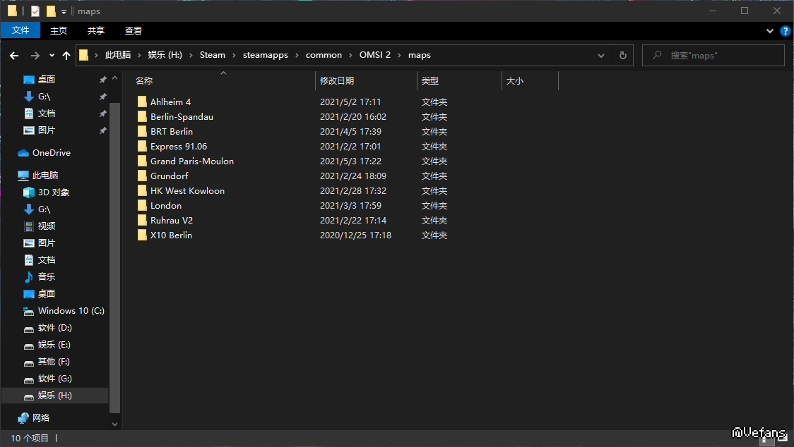Expand the ribbon with the chevron
The image size is (794, 447).
click(770, 31)
